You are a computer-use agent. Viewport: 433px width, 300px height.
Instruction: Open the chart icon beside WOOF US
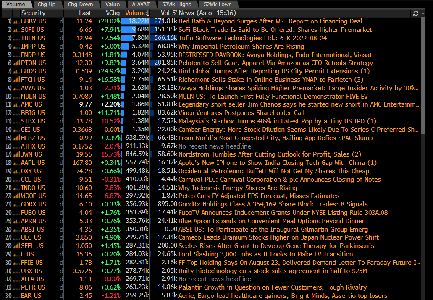click(x=16, y=196)
